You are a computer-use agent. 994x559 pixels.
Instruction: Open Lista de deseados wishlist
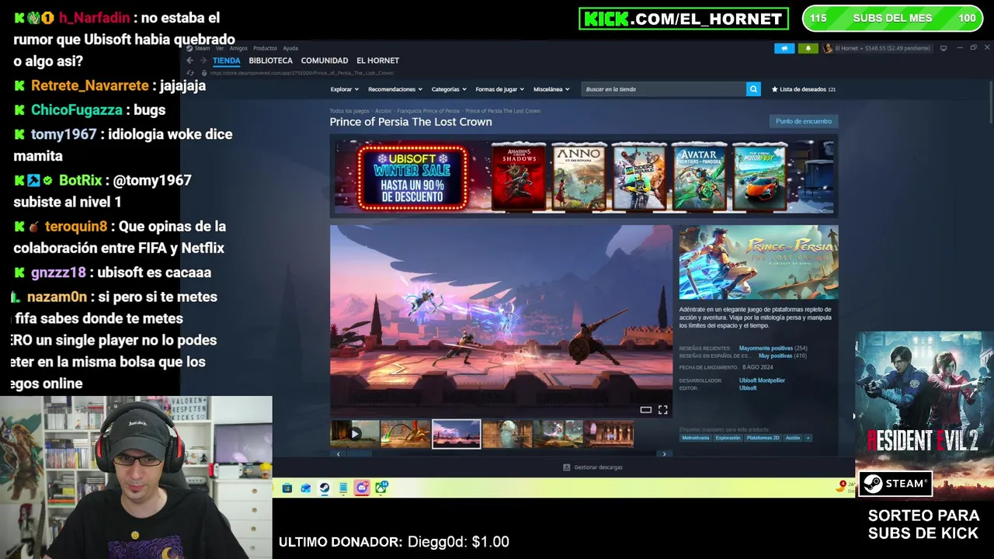pos(804,89)
